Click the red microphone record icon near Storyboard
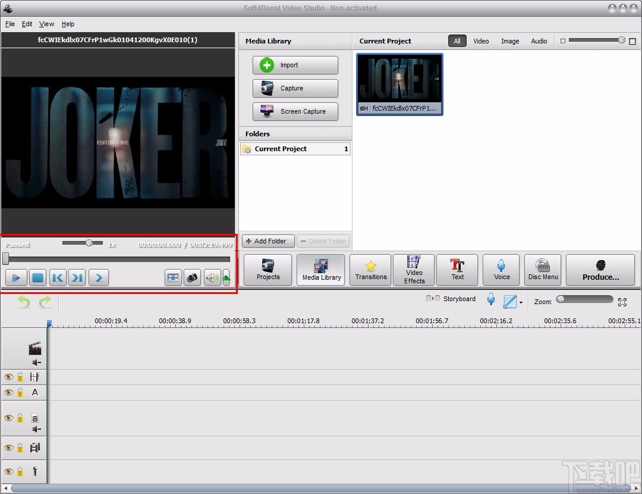This screenshot has width=642, height=494. point(490,299)
